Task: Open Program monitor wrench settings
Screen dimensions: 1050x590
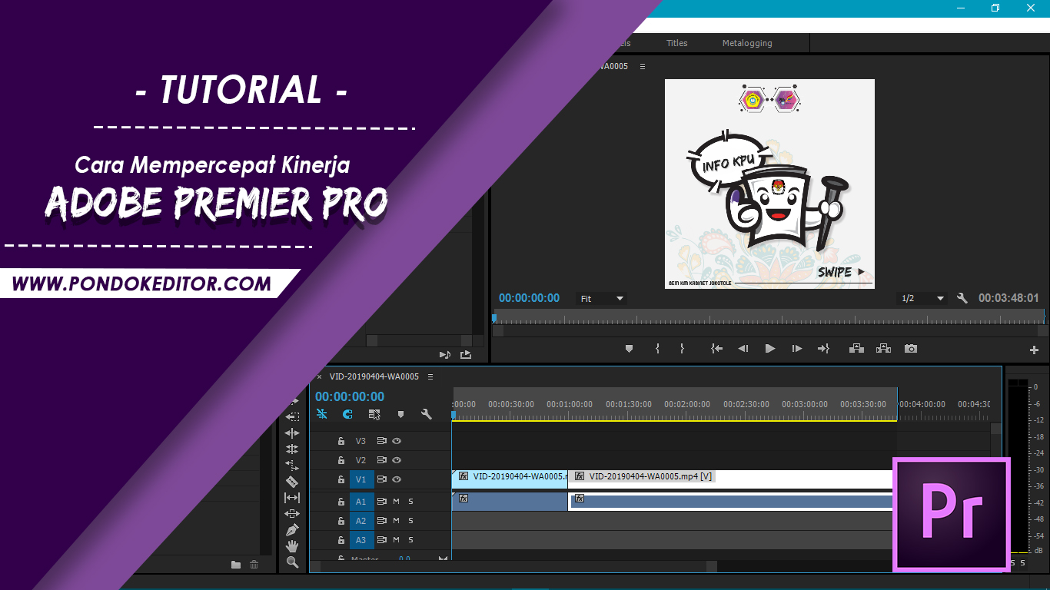Action: pyautogui.click(x=962, y=298)
